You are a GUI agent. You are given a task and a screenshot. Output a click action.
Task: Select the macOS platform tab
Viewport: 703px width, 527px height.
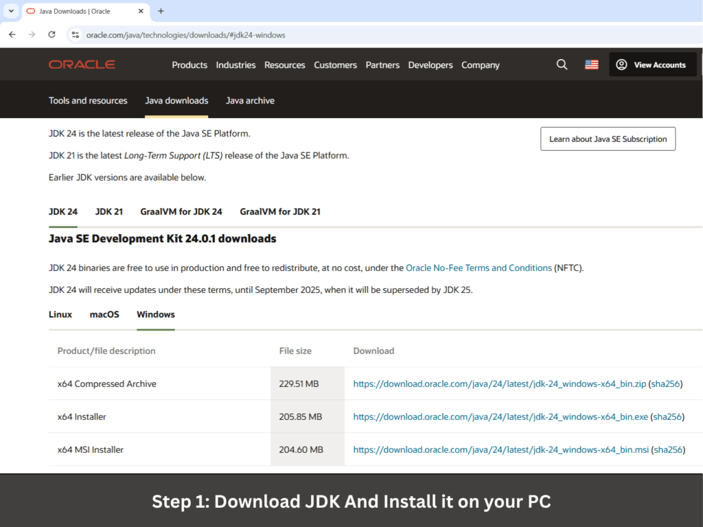pos(104,314)
